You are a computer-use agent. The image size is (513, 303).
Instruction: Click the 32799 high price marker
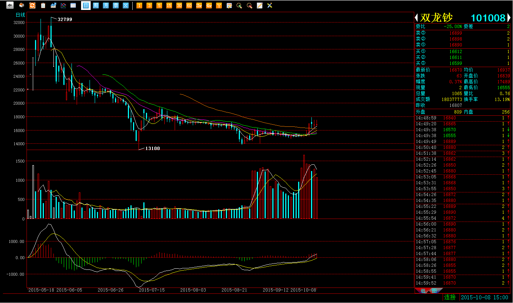tap(65, 19)
